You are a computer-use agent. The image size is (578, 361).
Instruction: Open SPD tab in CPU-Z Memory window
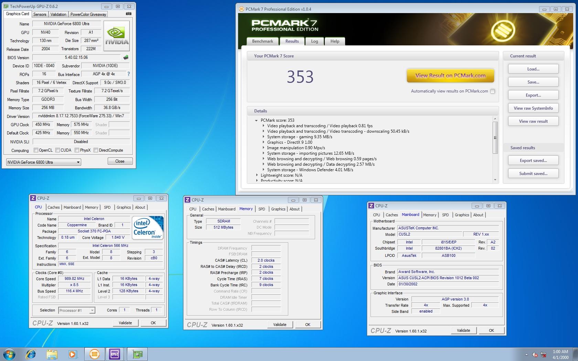261,209
